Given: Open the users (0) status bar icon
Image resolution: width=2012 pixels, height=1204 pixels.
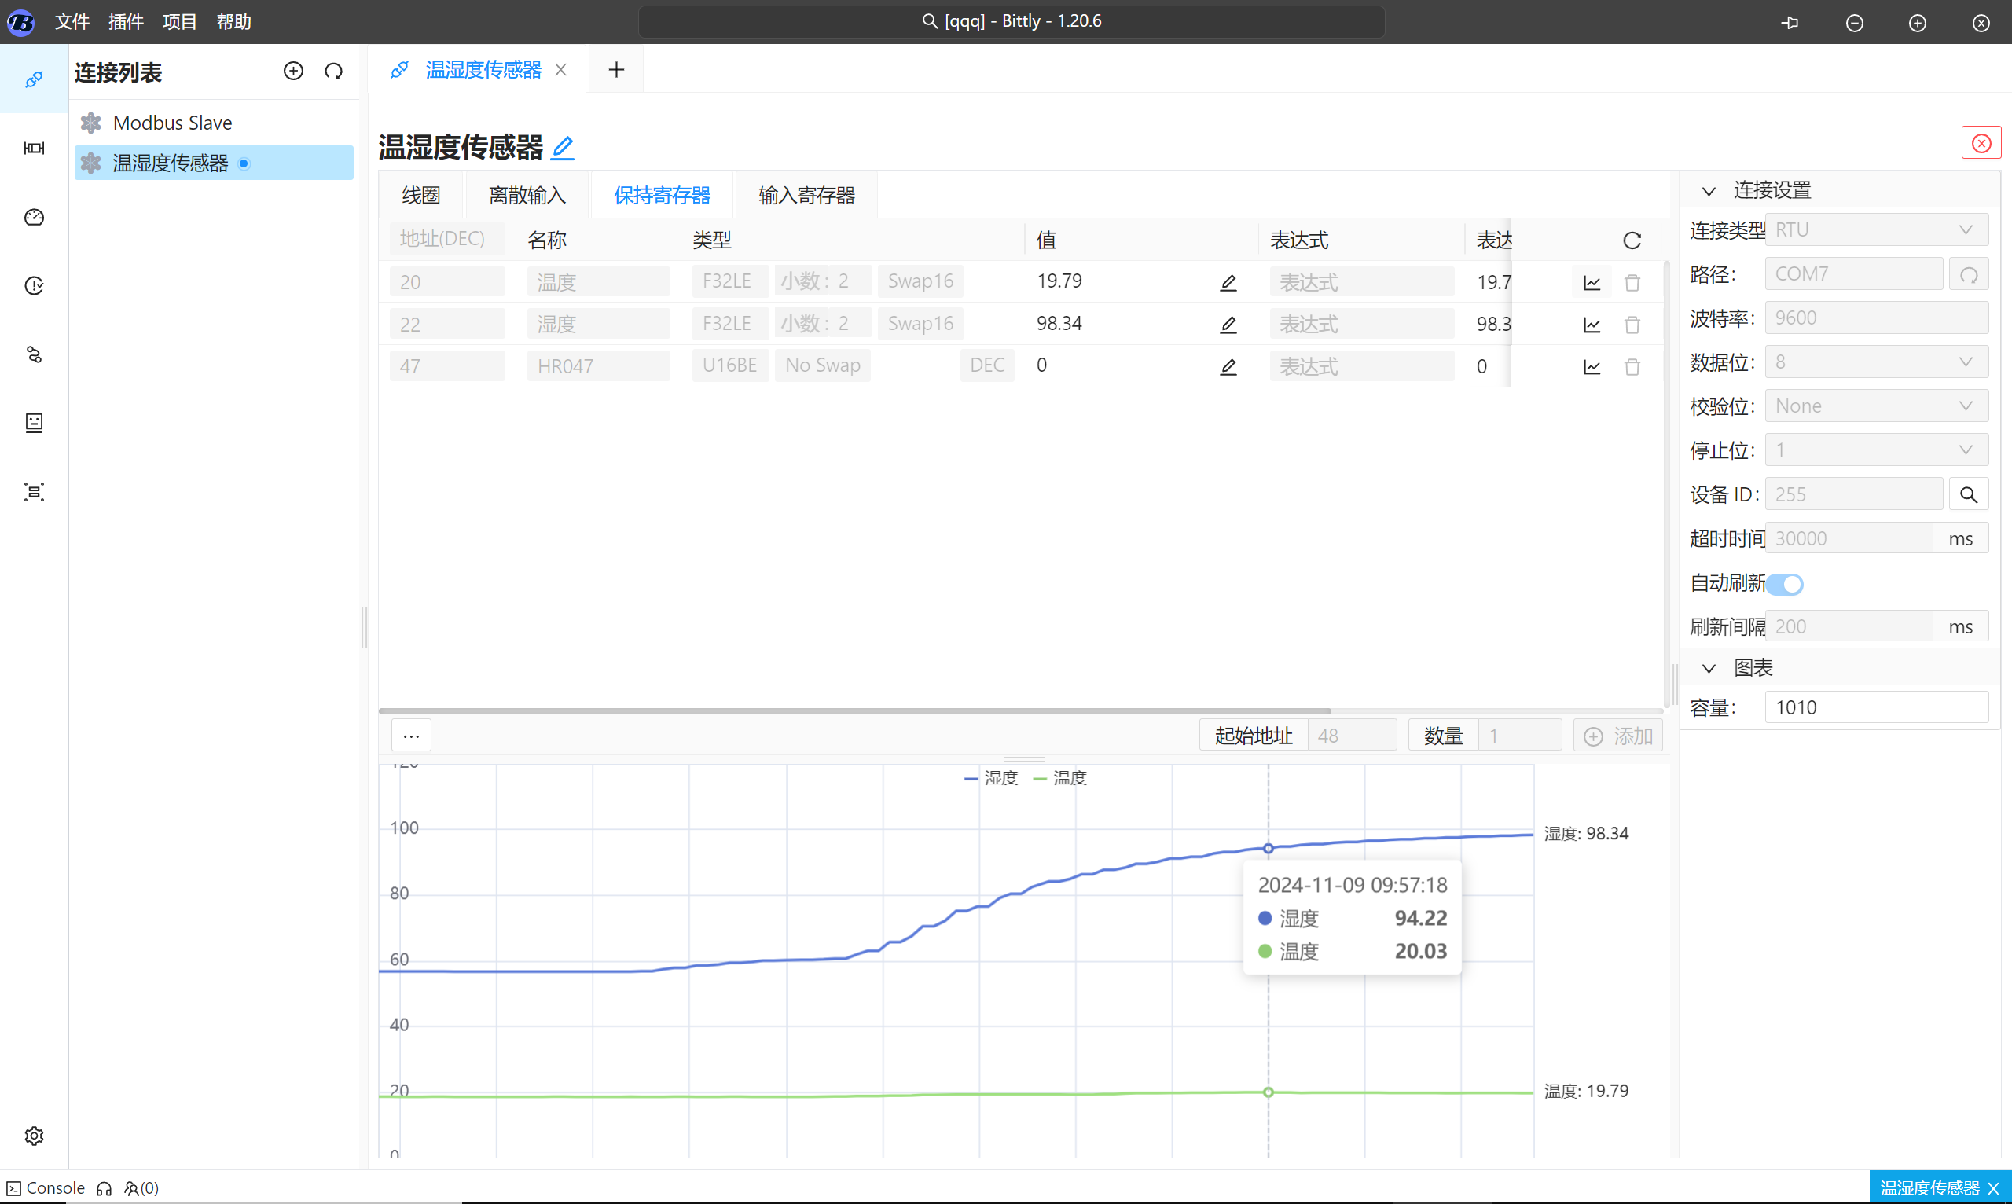Looking at the screenshot, I should 141,1188.
